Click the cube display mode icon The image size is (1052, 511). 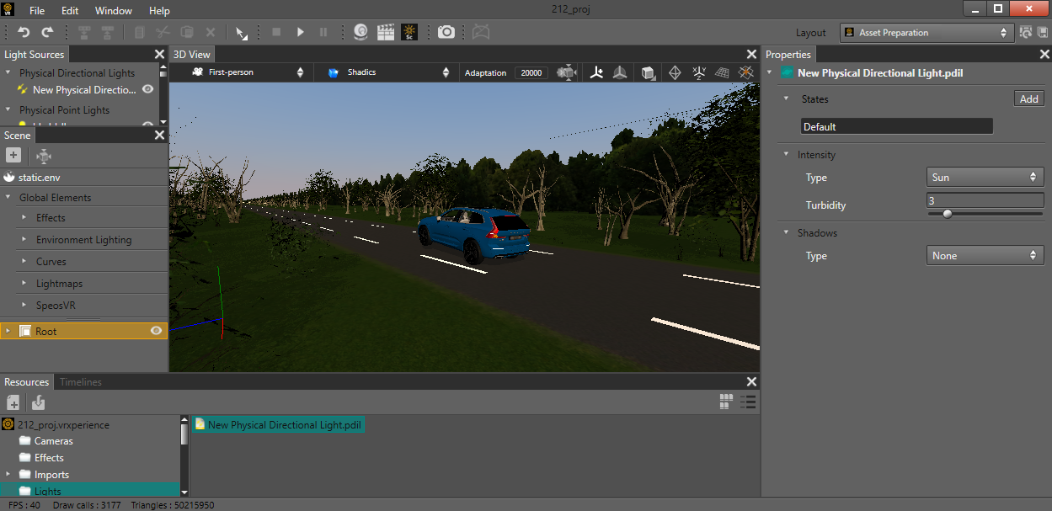(648, 72)
